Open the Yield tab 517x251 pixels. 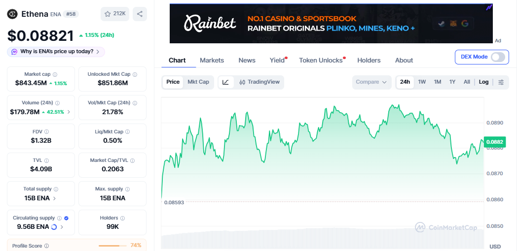coord(277,60)
